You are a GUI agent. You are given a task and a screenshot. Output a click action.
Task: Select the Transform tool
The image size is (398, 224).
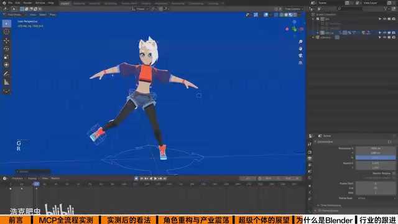pyautogui.click(x=6, y=65)
